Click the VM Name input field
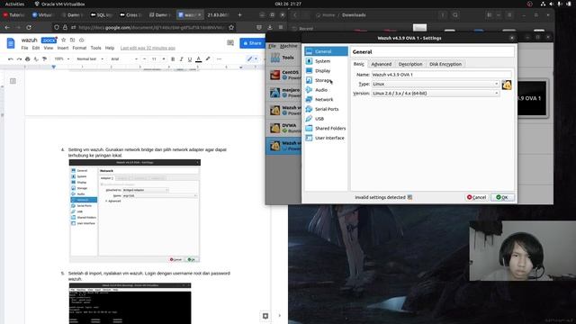576x324 pixels. [441, 74]
